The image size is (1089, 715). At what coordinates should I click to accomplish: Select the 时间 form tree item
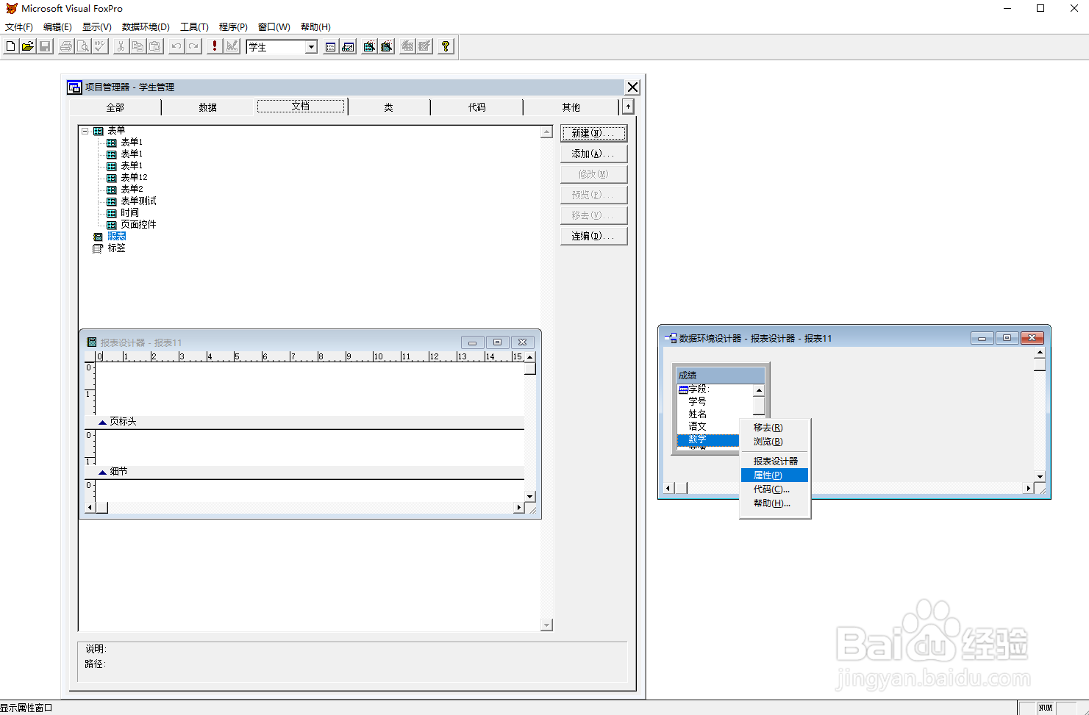click(129, 213)
